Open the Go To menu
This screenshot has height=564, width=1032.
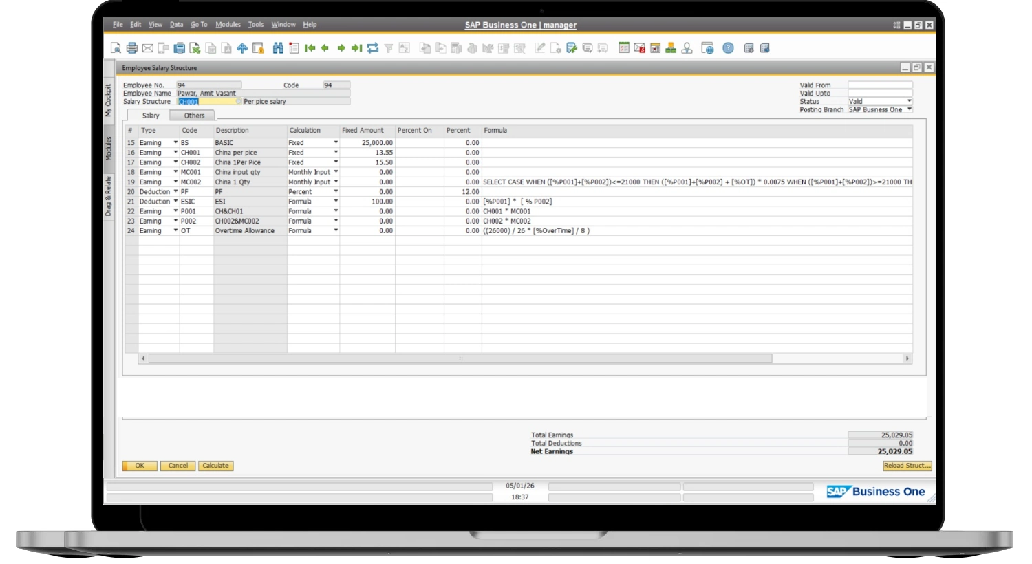click(x=199, y=25)
